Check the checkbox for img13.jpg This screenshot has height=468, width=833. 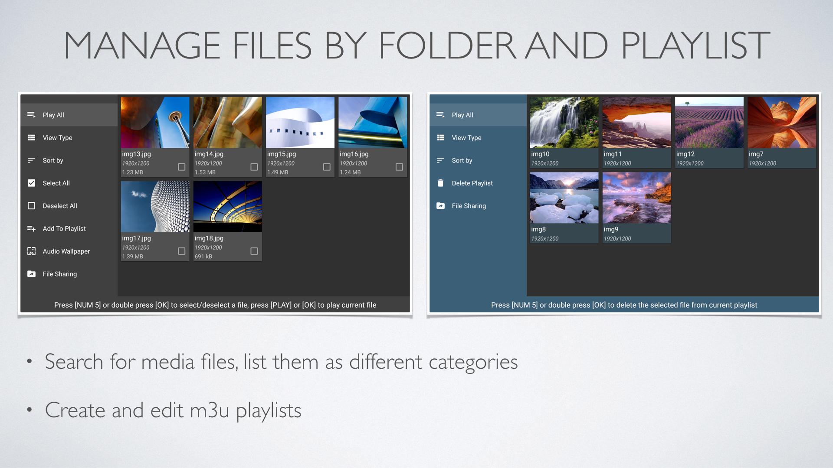181,167
